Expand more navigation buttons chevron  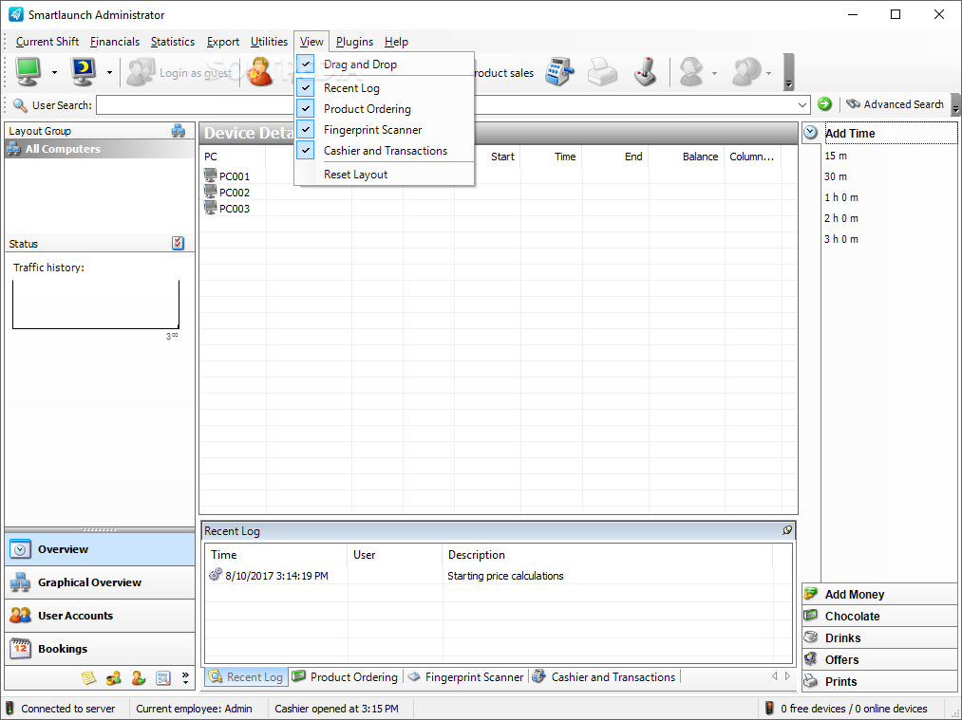point(185,677)
